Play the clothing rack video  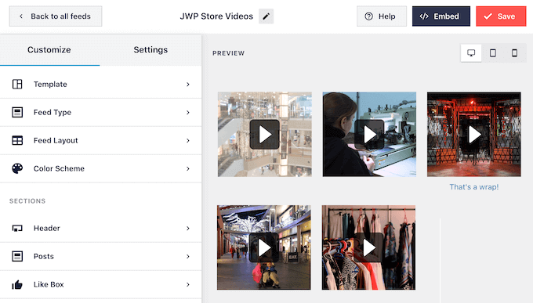pyautogui.click(x=368, y=247)
